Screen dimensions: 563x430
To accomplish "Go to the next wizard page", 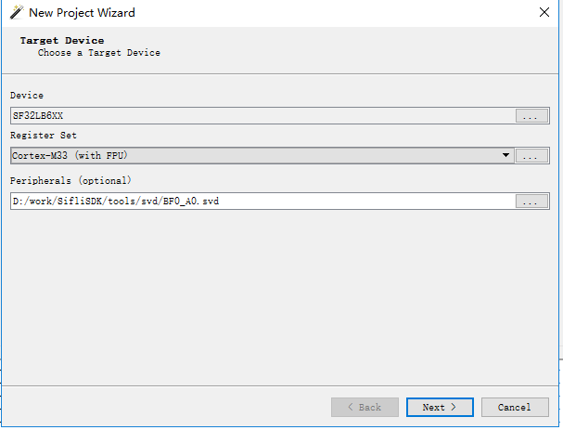I will 440,407.
